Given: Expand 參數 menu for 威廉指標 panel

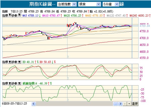Looking at the screenshot, I should pyautogui.click(x=19, y=84).
